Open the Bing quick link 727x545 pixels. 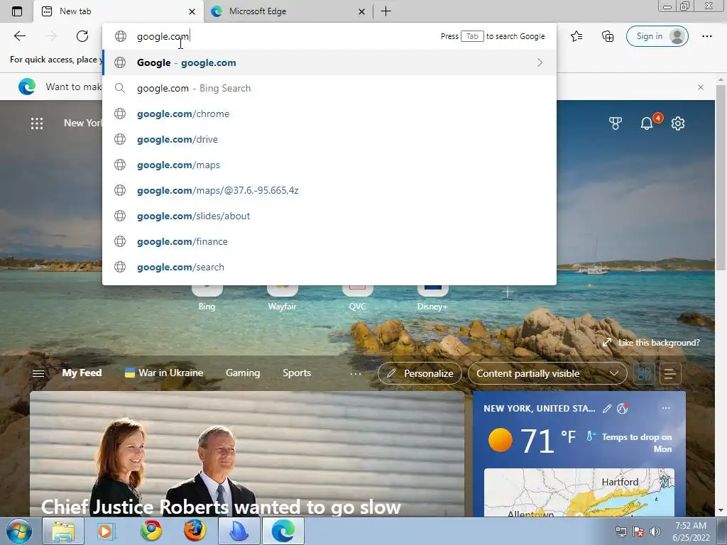(207, 298)
